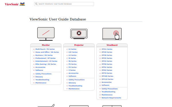This screenshot has width=172, height=107.
Task: Open X Series projector guide
Action: tap(72, 70)
